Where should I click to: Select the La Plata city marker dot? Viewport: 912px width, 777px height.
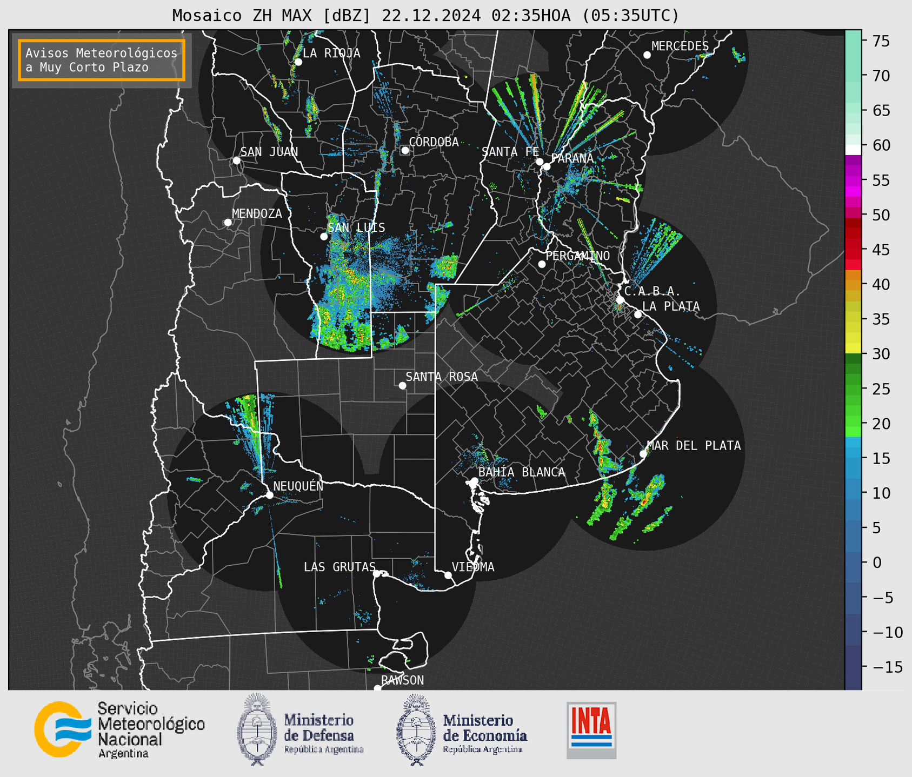(x=638, y=314)
